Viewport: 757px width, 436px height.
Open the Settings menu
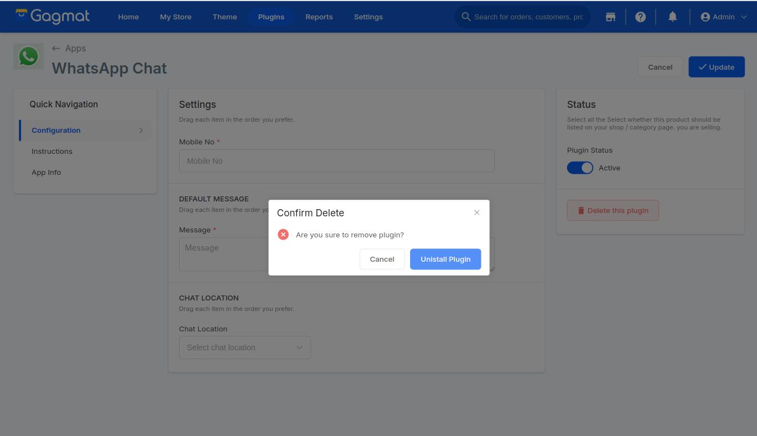369,17
